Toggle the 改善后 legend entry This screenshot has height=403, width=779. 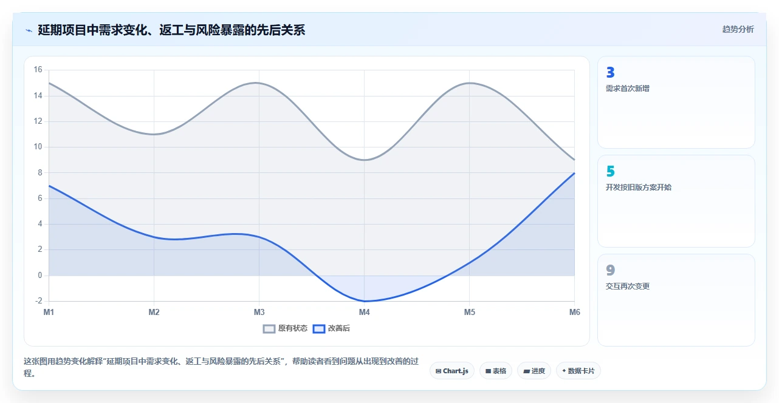click(x=332, y=328)
